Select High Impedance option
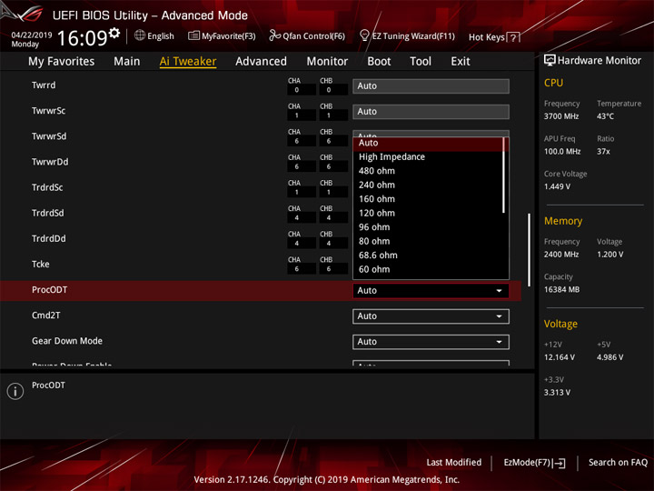Image resolution: width=654 pixels, height=491 pixels. click(429, 156)
